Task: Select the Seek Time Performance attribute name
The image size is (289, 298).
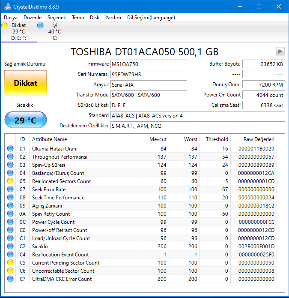Action: pos(58,198)
